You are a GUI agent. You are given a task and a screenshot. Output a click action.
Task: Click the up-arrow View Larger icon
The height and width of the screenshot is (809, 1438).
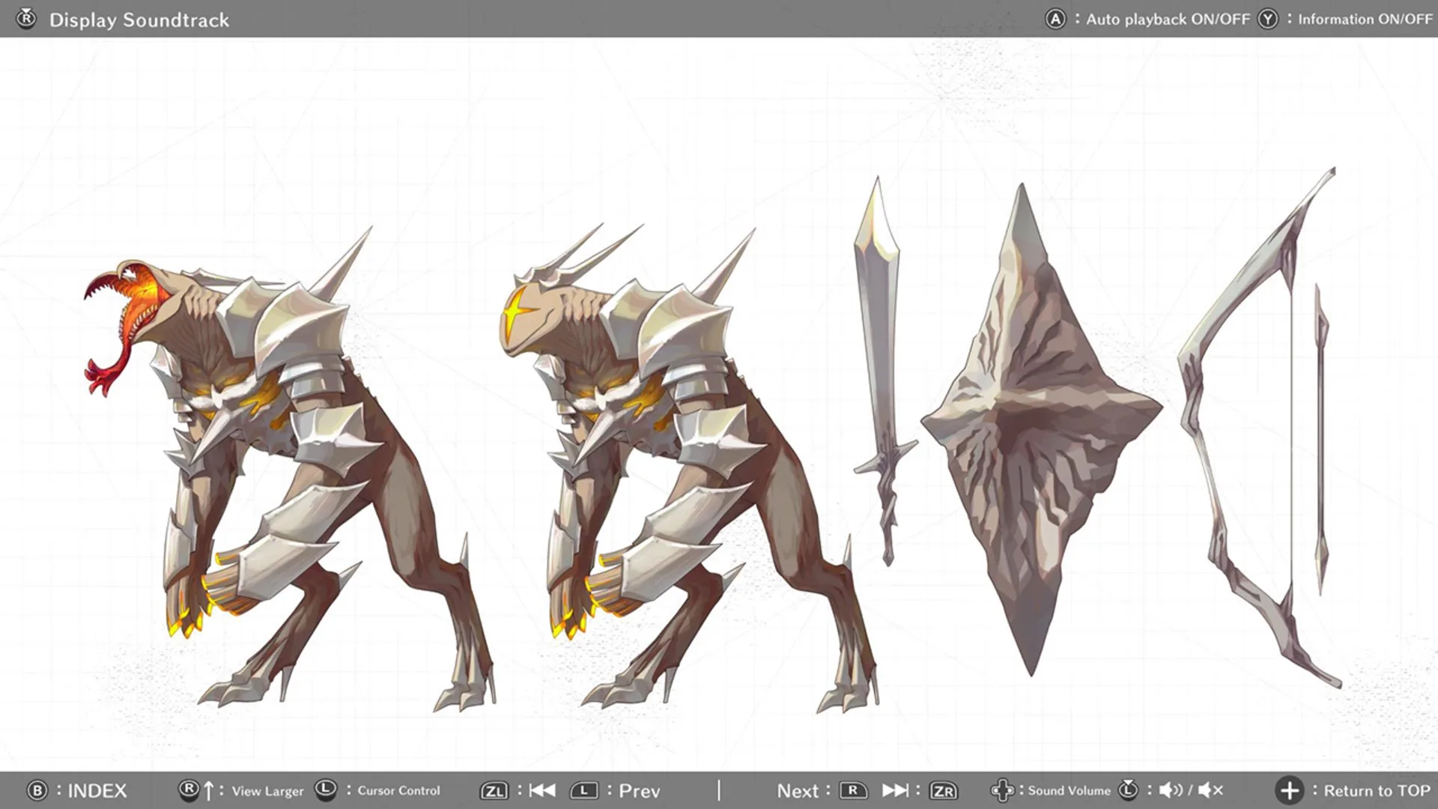209,790
